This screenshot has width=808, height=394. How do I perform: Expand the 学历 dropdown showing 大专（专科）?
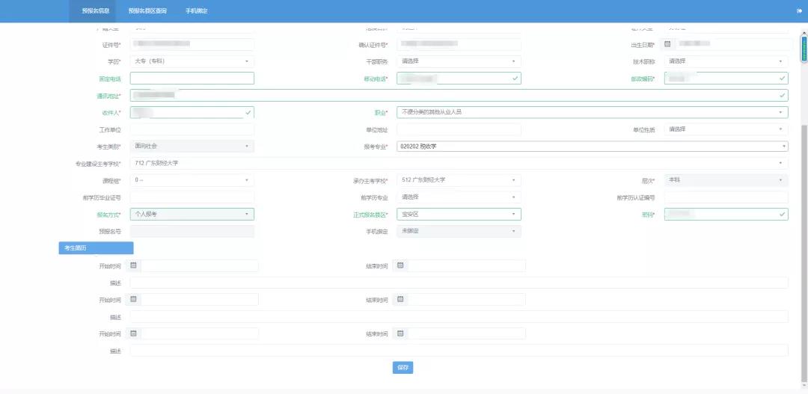point(192,61)
